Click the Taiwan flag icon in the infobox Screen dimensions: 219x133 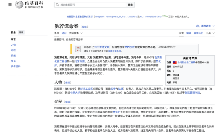point(175,63)
